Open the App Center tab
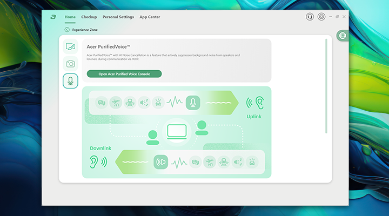 pyautogui.click(x=150, y=17)
